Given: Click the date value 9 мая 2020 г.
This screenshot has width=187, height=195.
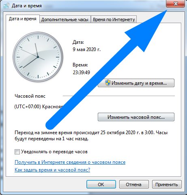Looking at the screenshot, I should 87,49.
